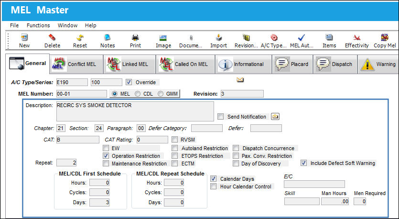Open the Dispatch tab
The width and height of the screenshot is (399, 219).
335,64
